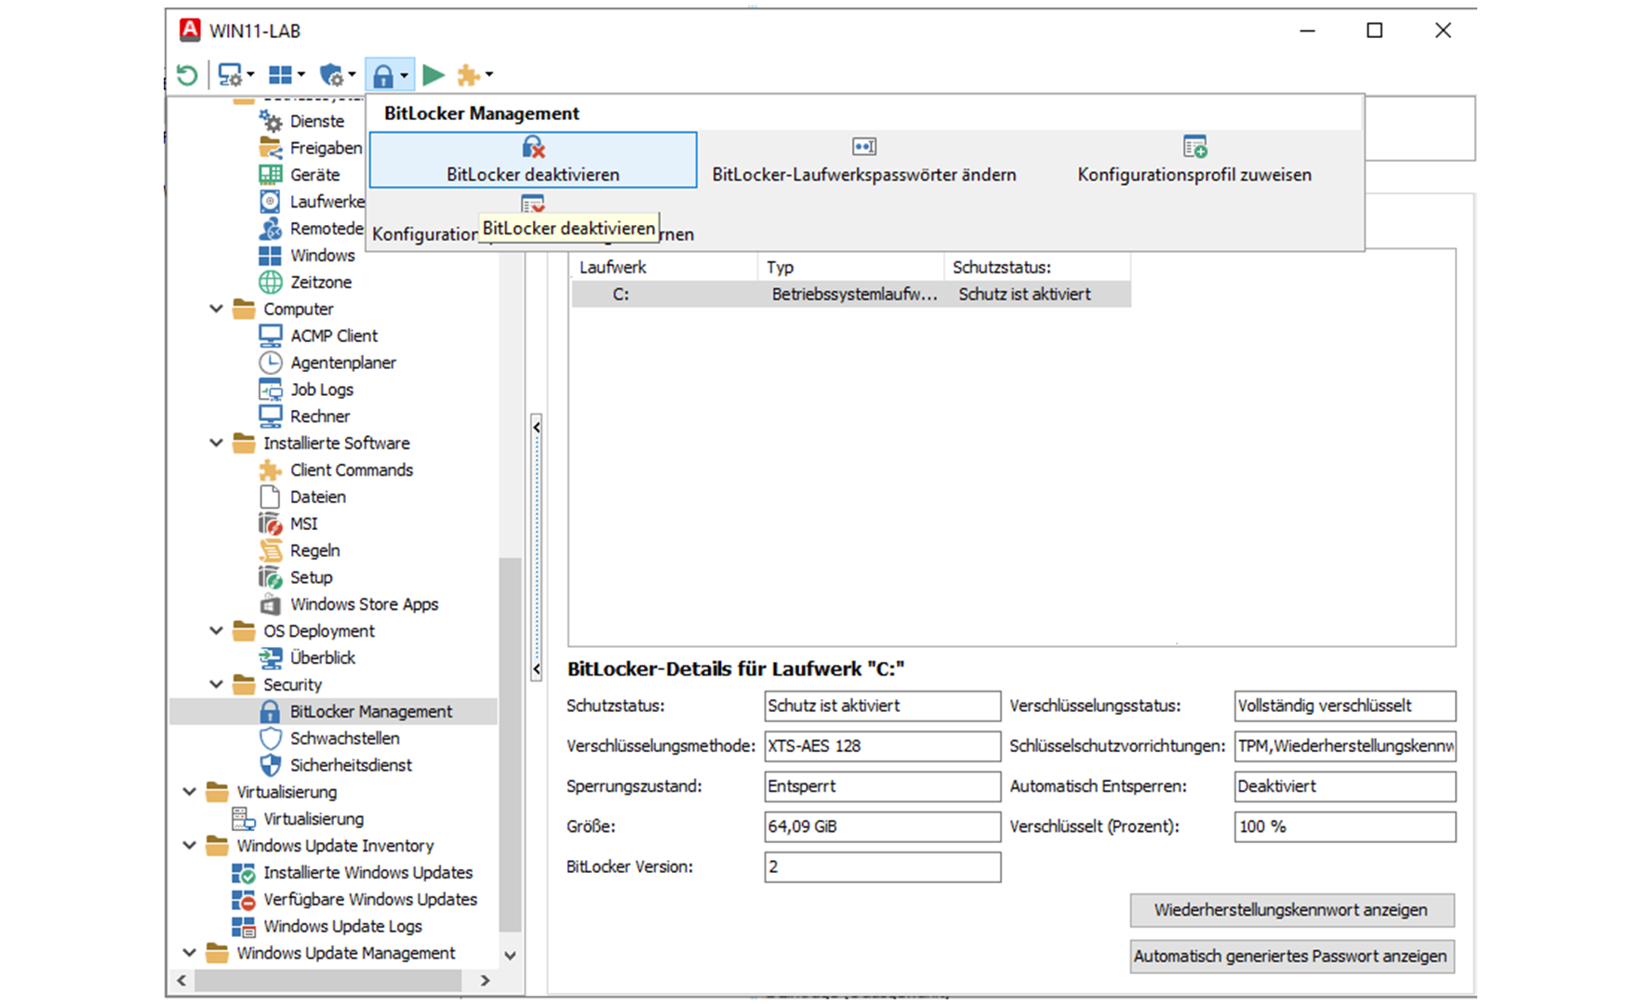Click Verfügbare Windows Updates icon
The image size is (1641, 1004).
[x=243, y=900]
